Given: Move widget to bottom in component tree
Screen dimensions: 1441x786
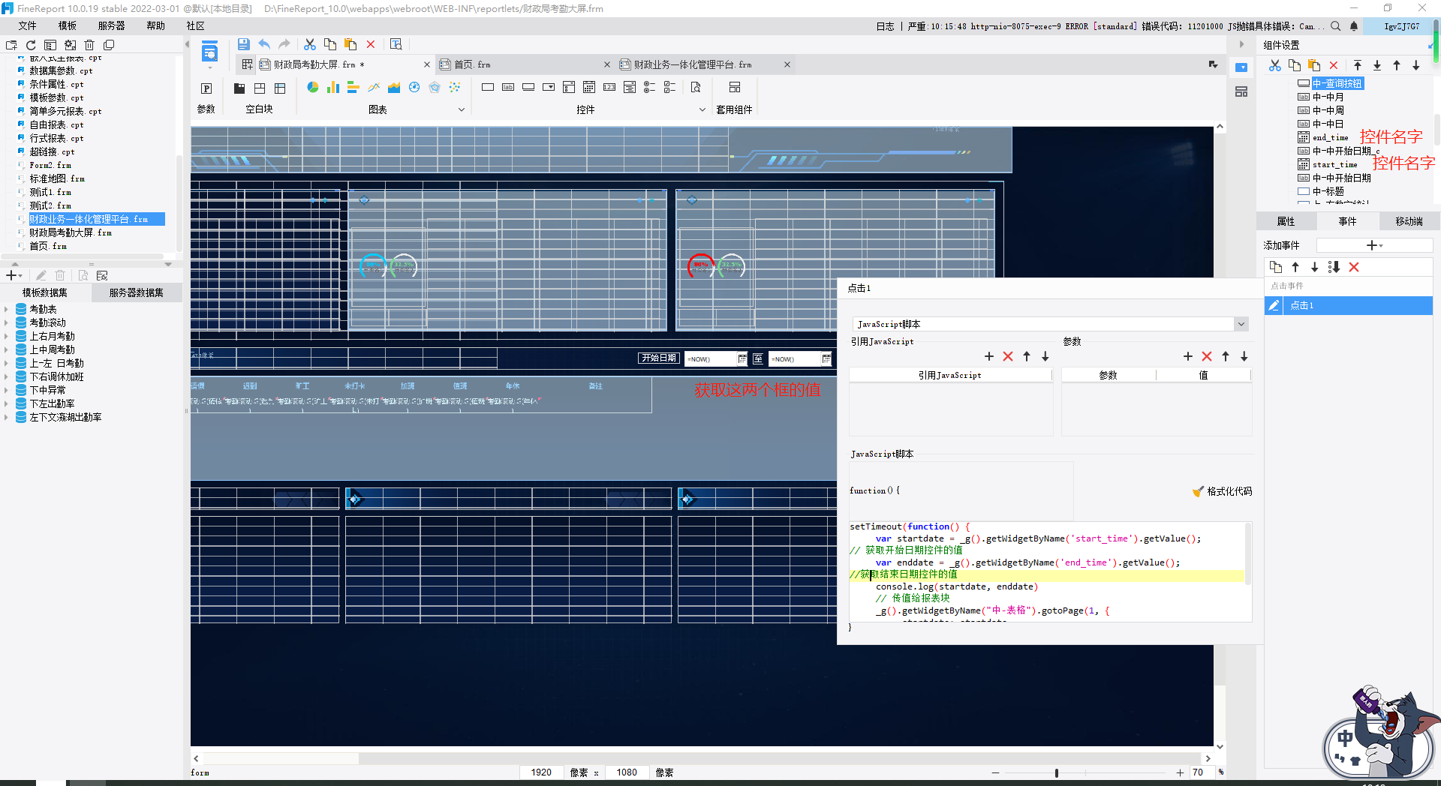Looking at the screenshot, I should pos(1377,65).
